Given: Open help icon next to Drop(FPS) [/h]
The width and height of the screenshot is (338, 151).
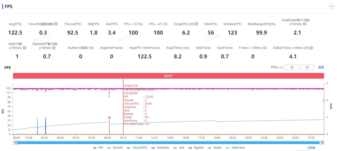Looking at the screenshot, I should pyautogui.click(x=196, y=24).
